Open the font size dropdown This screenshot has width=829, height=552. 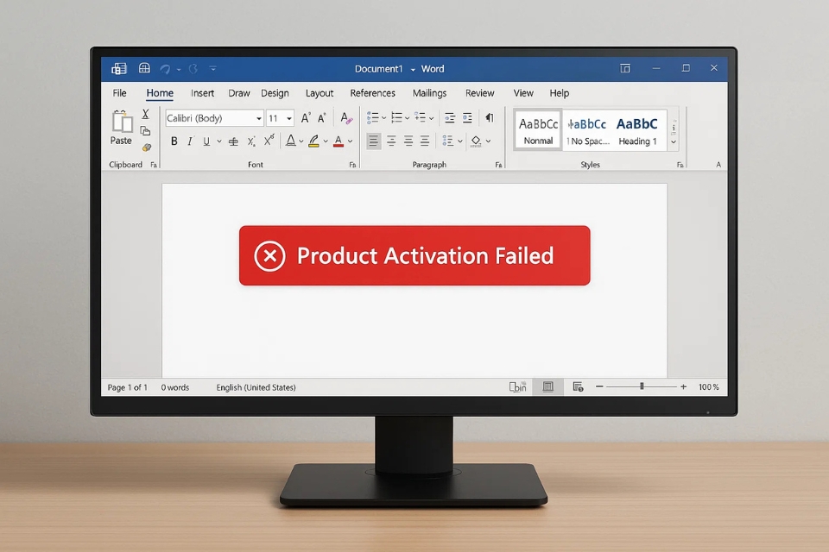coord(289,118)
